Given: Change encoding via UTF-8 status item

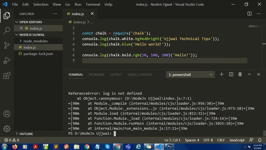Looking at the screenshot, I should click(208, 140).
